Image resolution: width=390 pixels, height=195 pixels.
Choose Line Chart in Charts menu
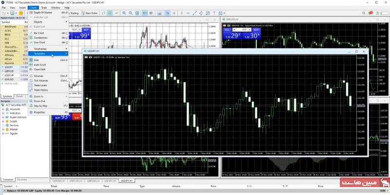(48, 42)
